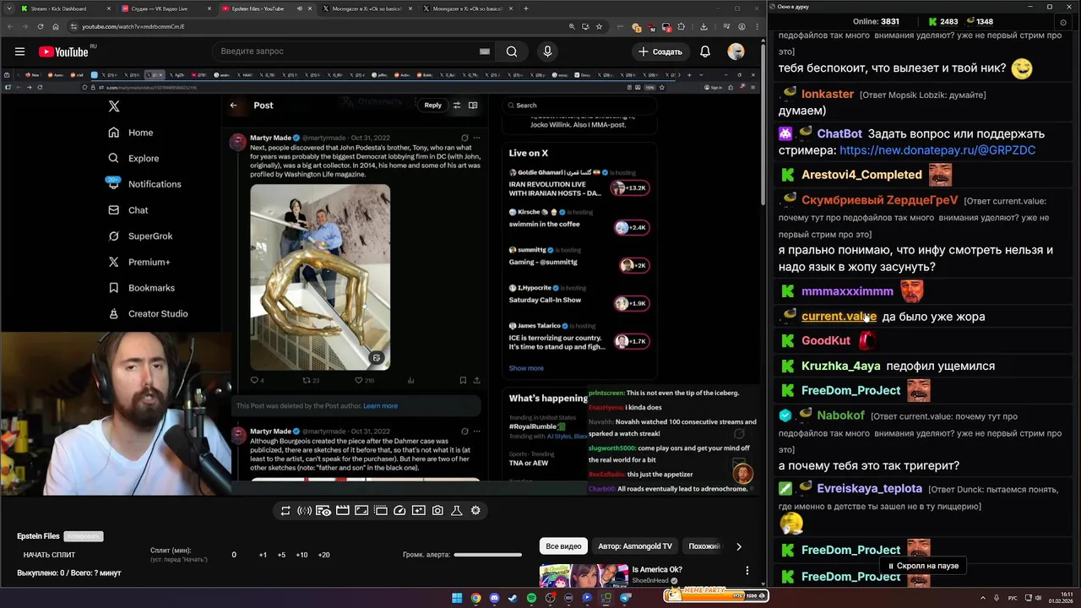Screen dimensions: 1081x608
Task: Open Windows Start button on taskbar
Action: click(x=457, y=598)
